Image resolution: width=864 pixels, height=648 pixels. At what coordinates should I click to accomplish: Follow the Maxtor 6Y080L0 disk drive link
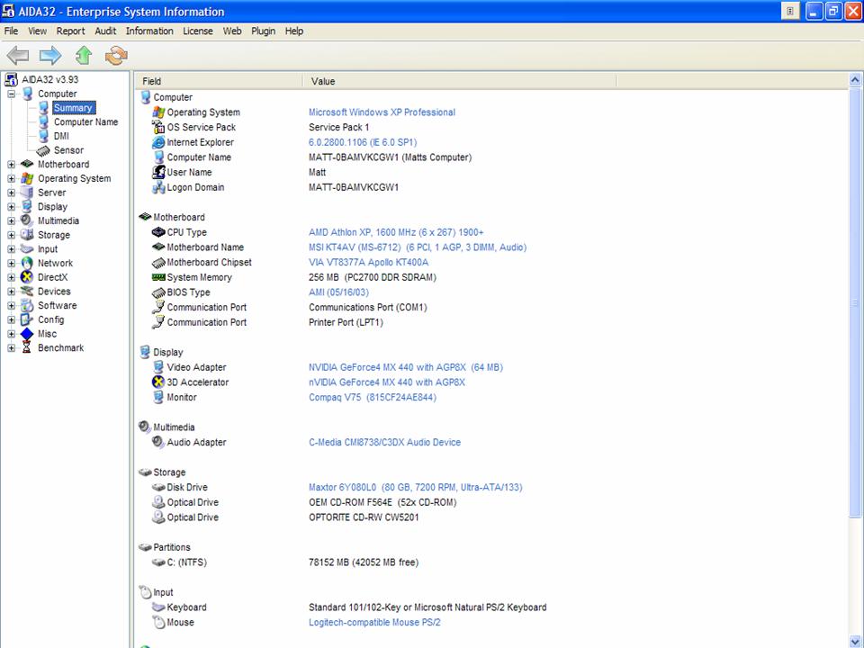[x=416, y=487]
